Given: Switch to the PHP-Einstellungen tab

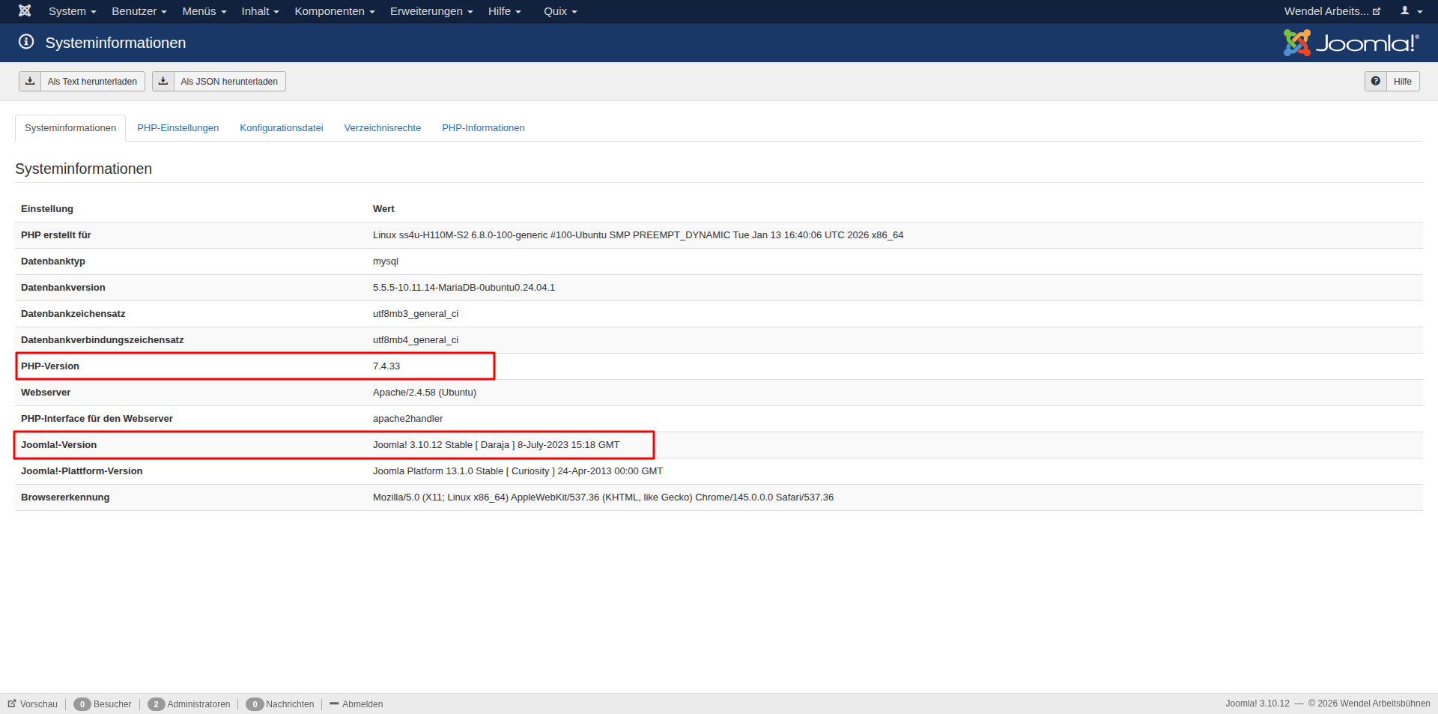Looking at the screenshot, I should pyautogui.click(x=178, y=128).
